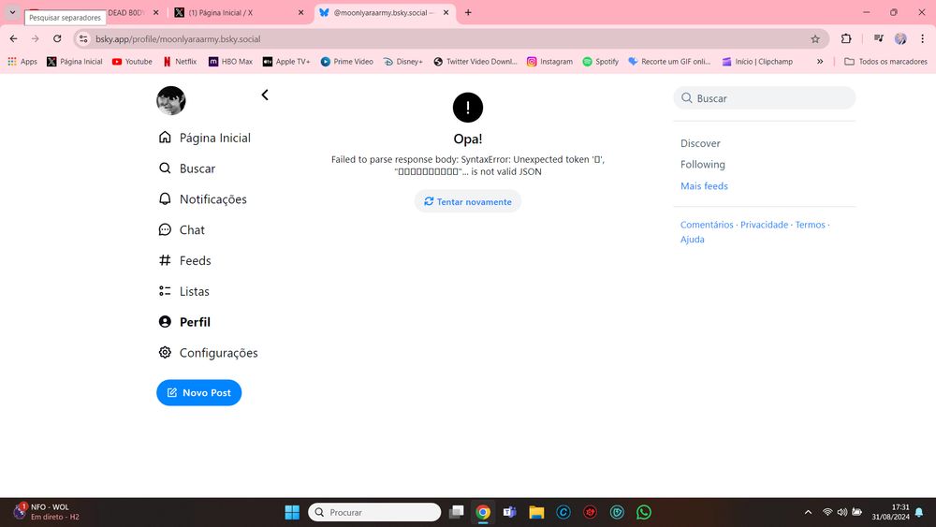Open HBO Max bookmark
The height and width of the screenshot is (527, 936).
[x=230, y=62]
